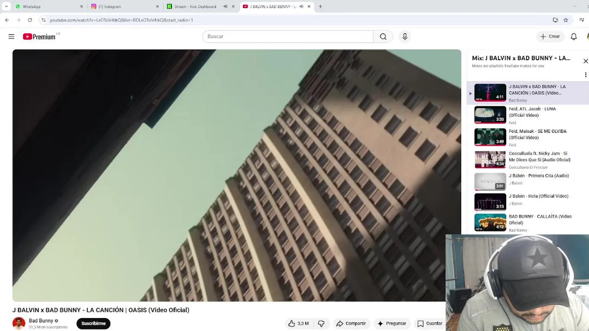Viewport: 589px width, 331px height.
Task: Click the site information icon in address bar
Action: pyautogui.click(x=44, y=20)
